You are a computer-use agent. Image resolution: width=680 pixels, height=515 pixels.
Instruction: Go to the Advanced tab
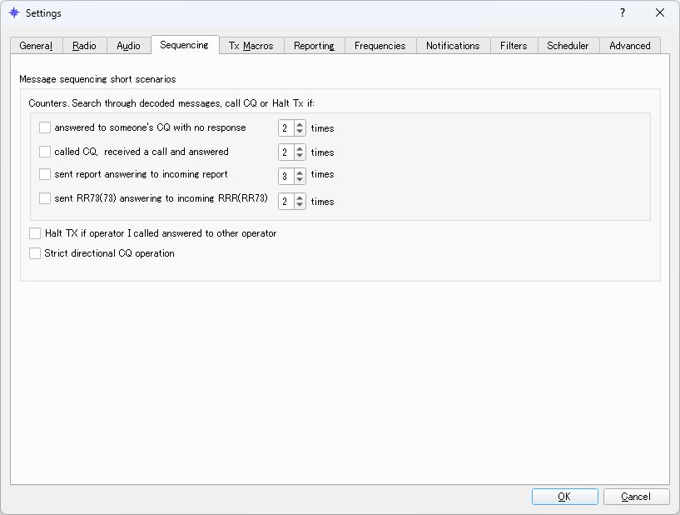(x=630, y=45)
